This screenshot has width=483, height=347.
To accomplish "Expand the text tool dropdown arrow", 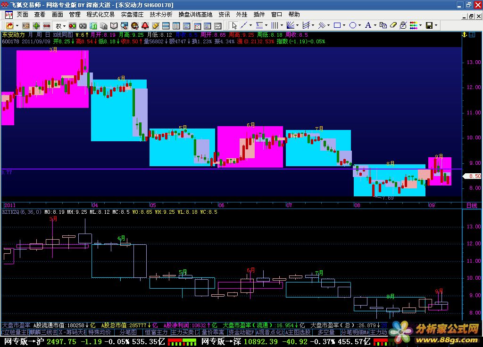I will (375, 25).
